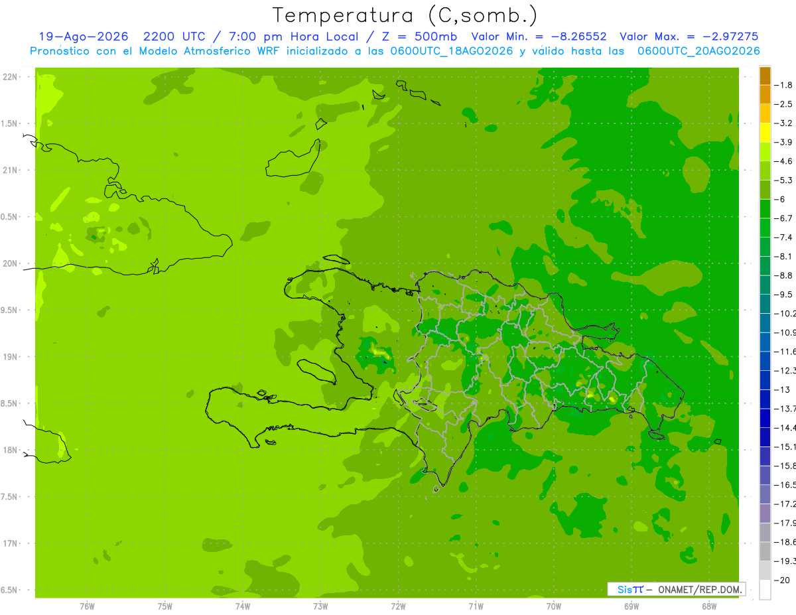Screen dimensions: 796x615
Task: Select the purple swatch between -17.2 and -17.9
Action: tap(765, 513)
